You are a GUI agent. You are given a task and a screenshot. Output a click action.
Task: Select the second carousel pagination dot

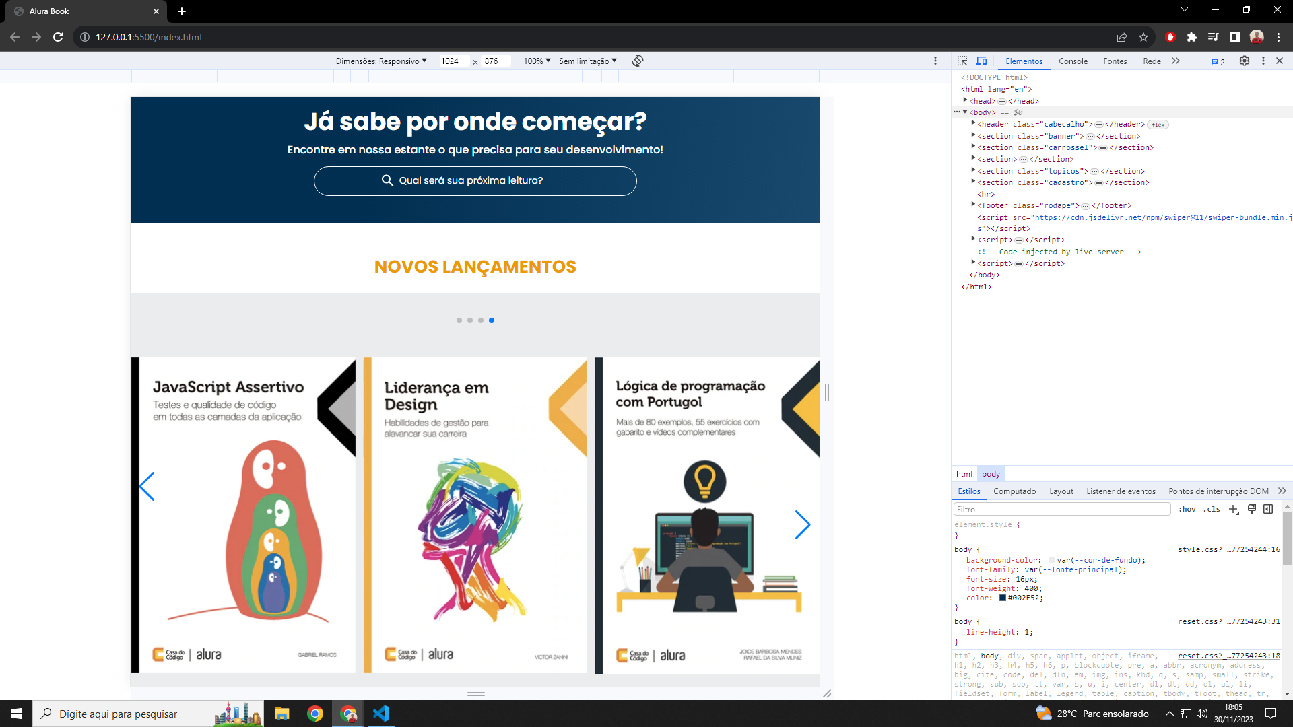point(470,320)
